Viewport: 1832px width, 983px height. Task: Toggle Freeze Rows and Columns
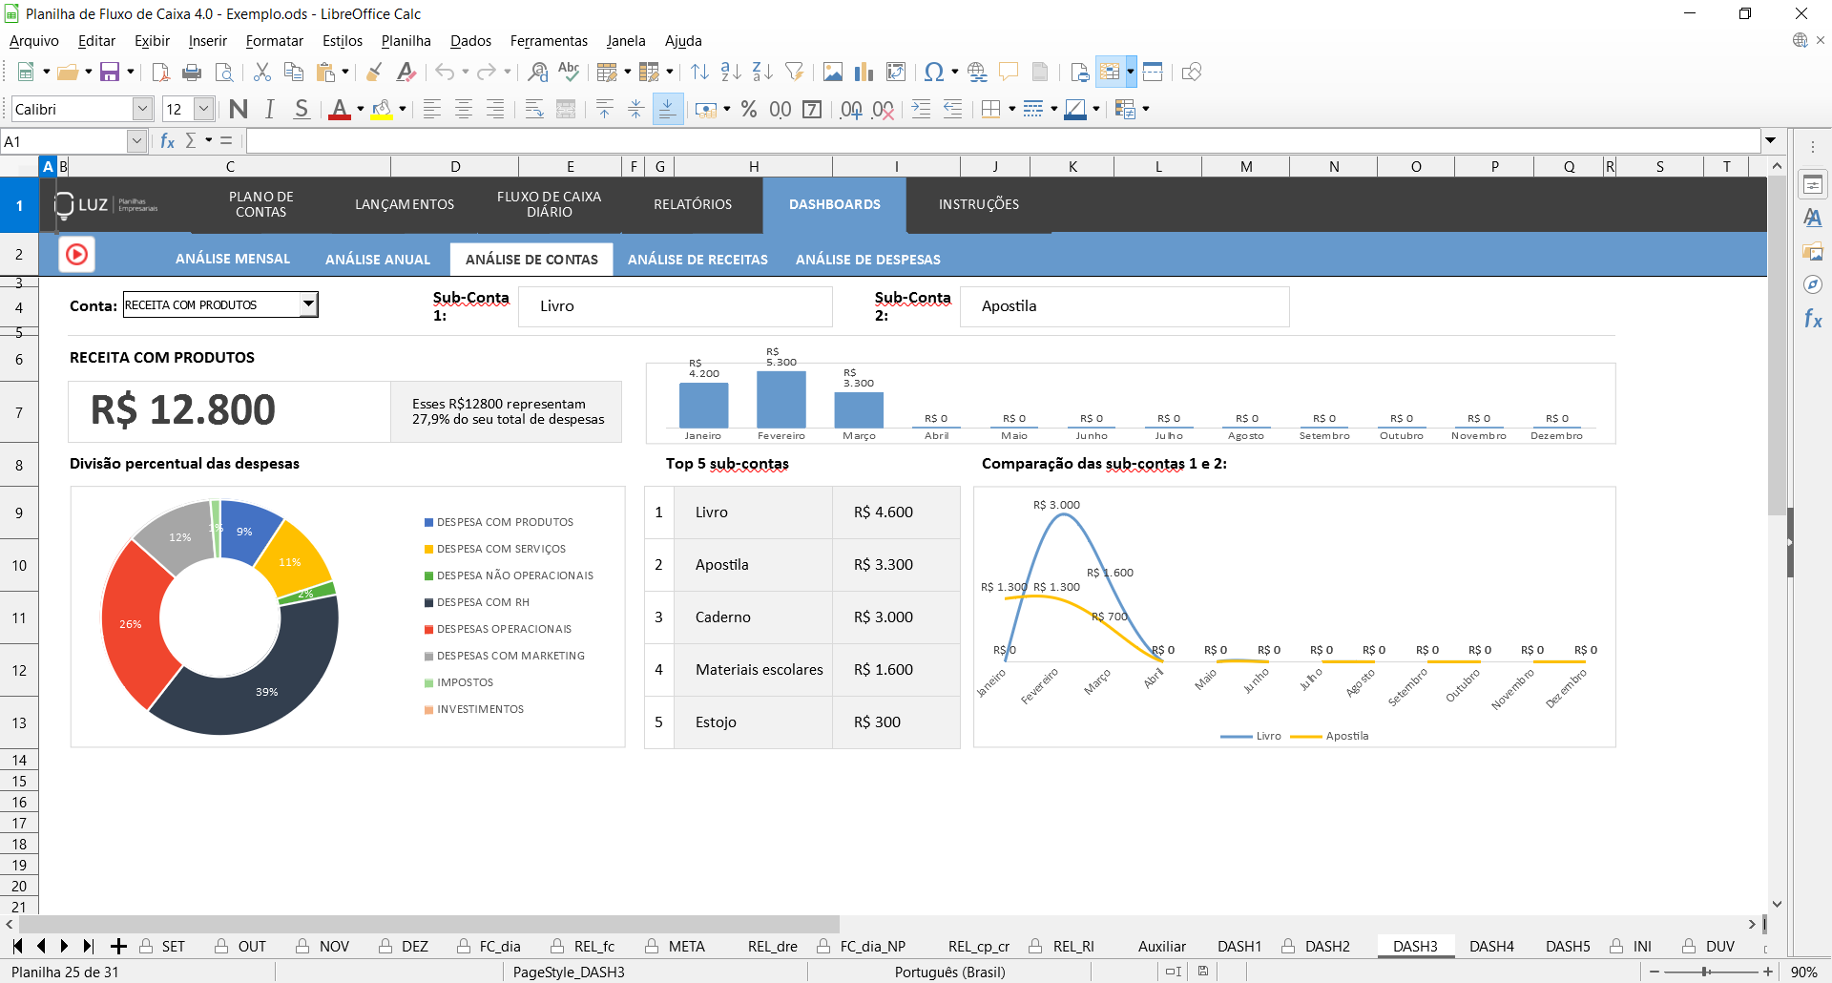tap(1153, 73)
